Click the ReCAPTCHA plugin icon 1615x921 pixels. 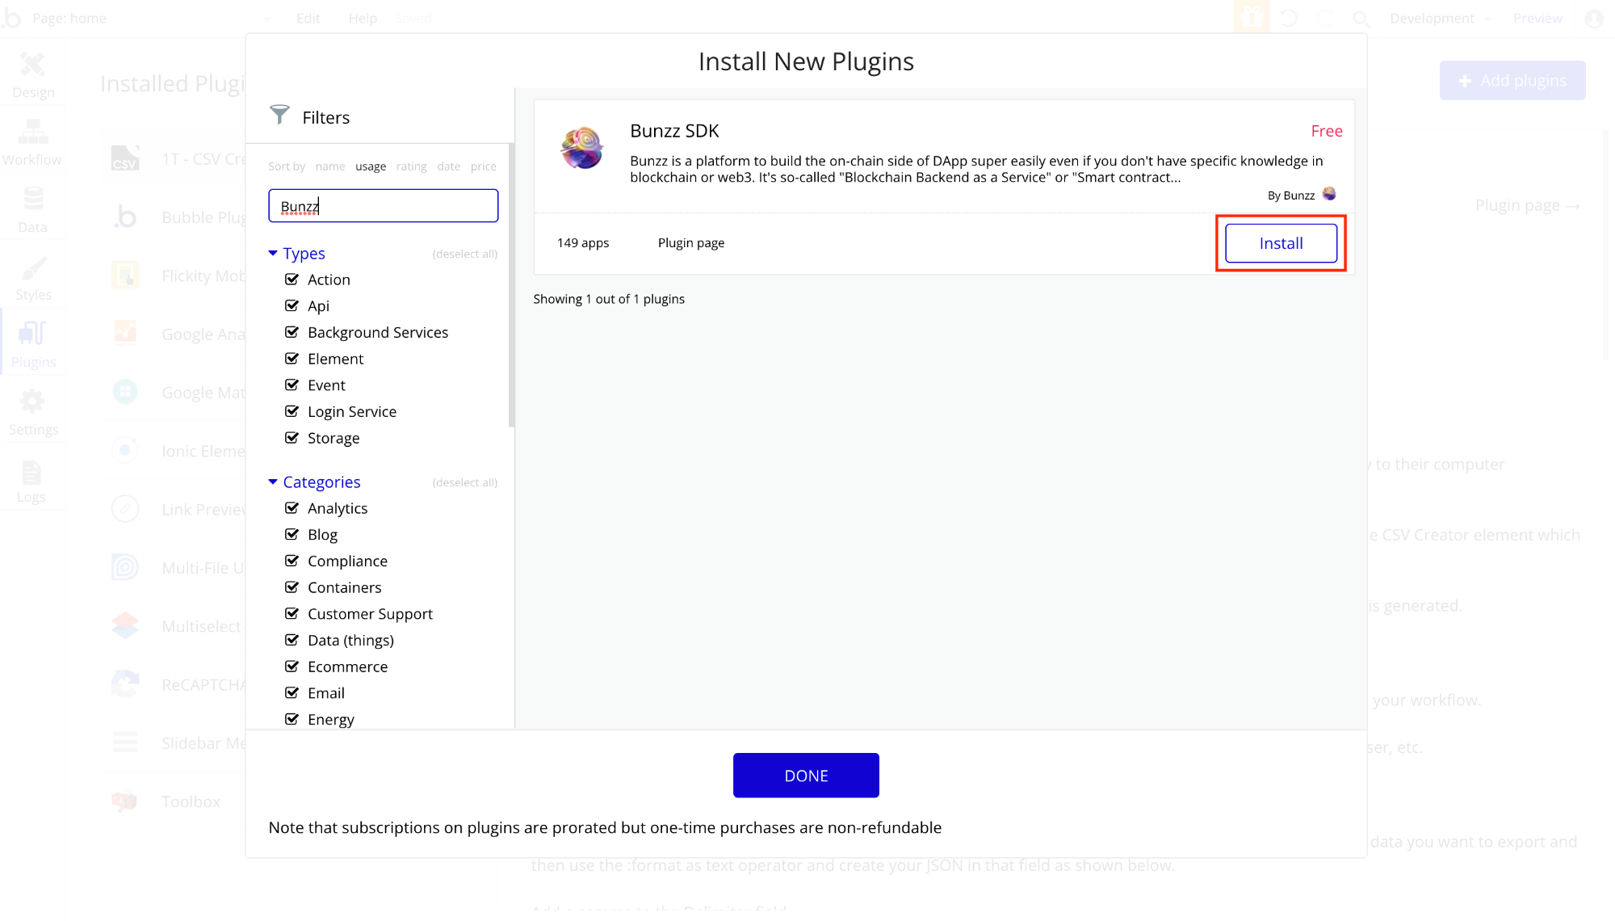click(125, 683)
